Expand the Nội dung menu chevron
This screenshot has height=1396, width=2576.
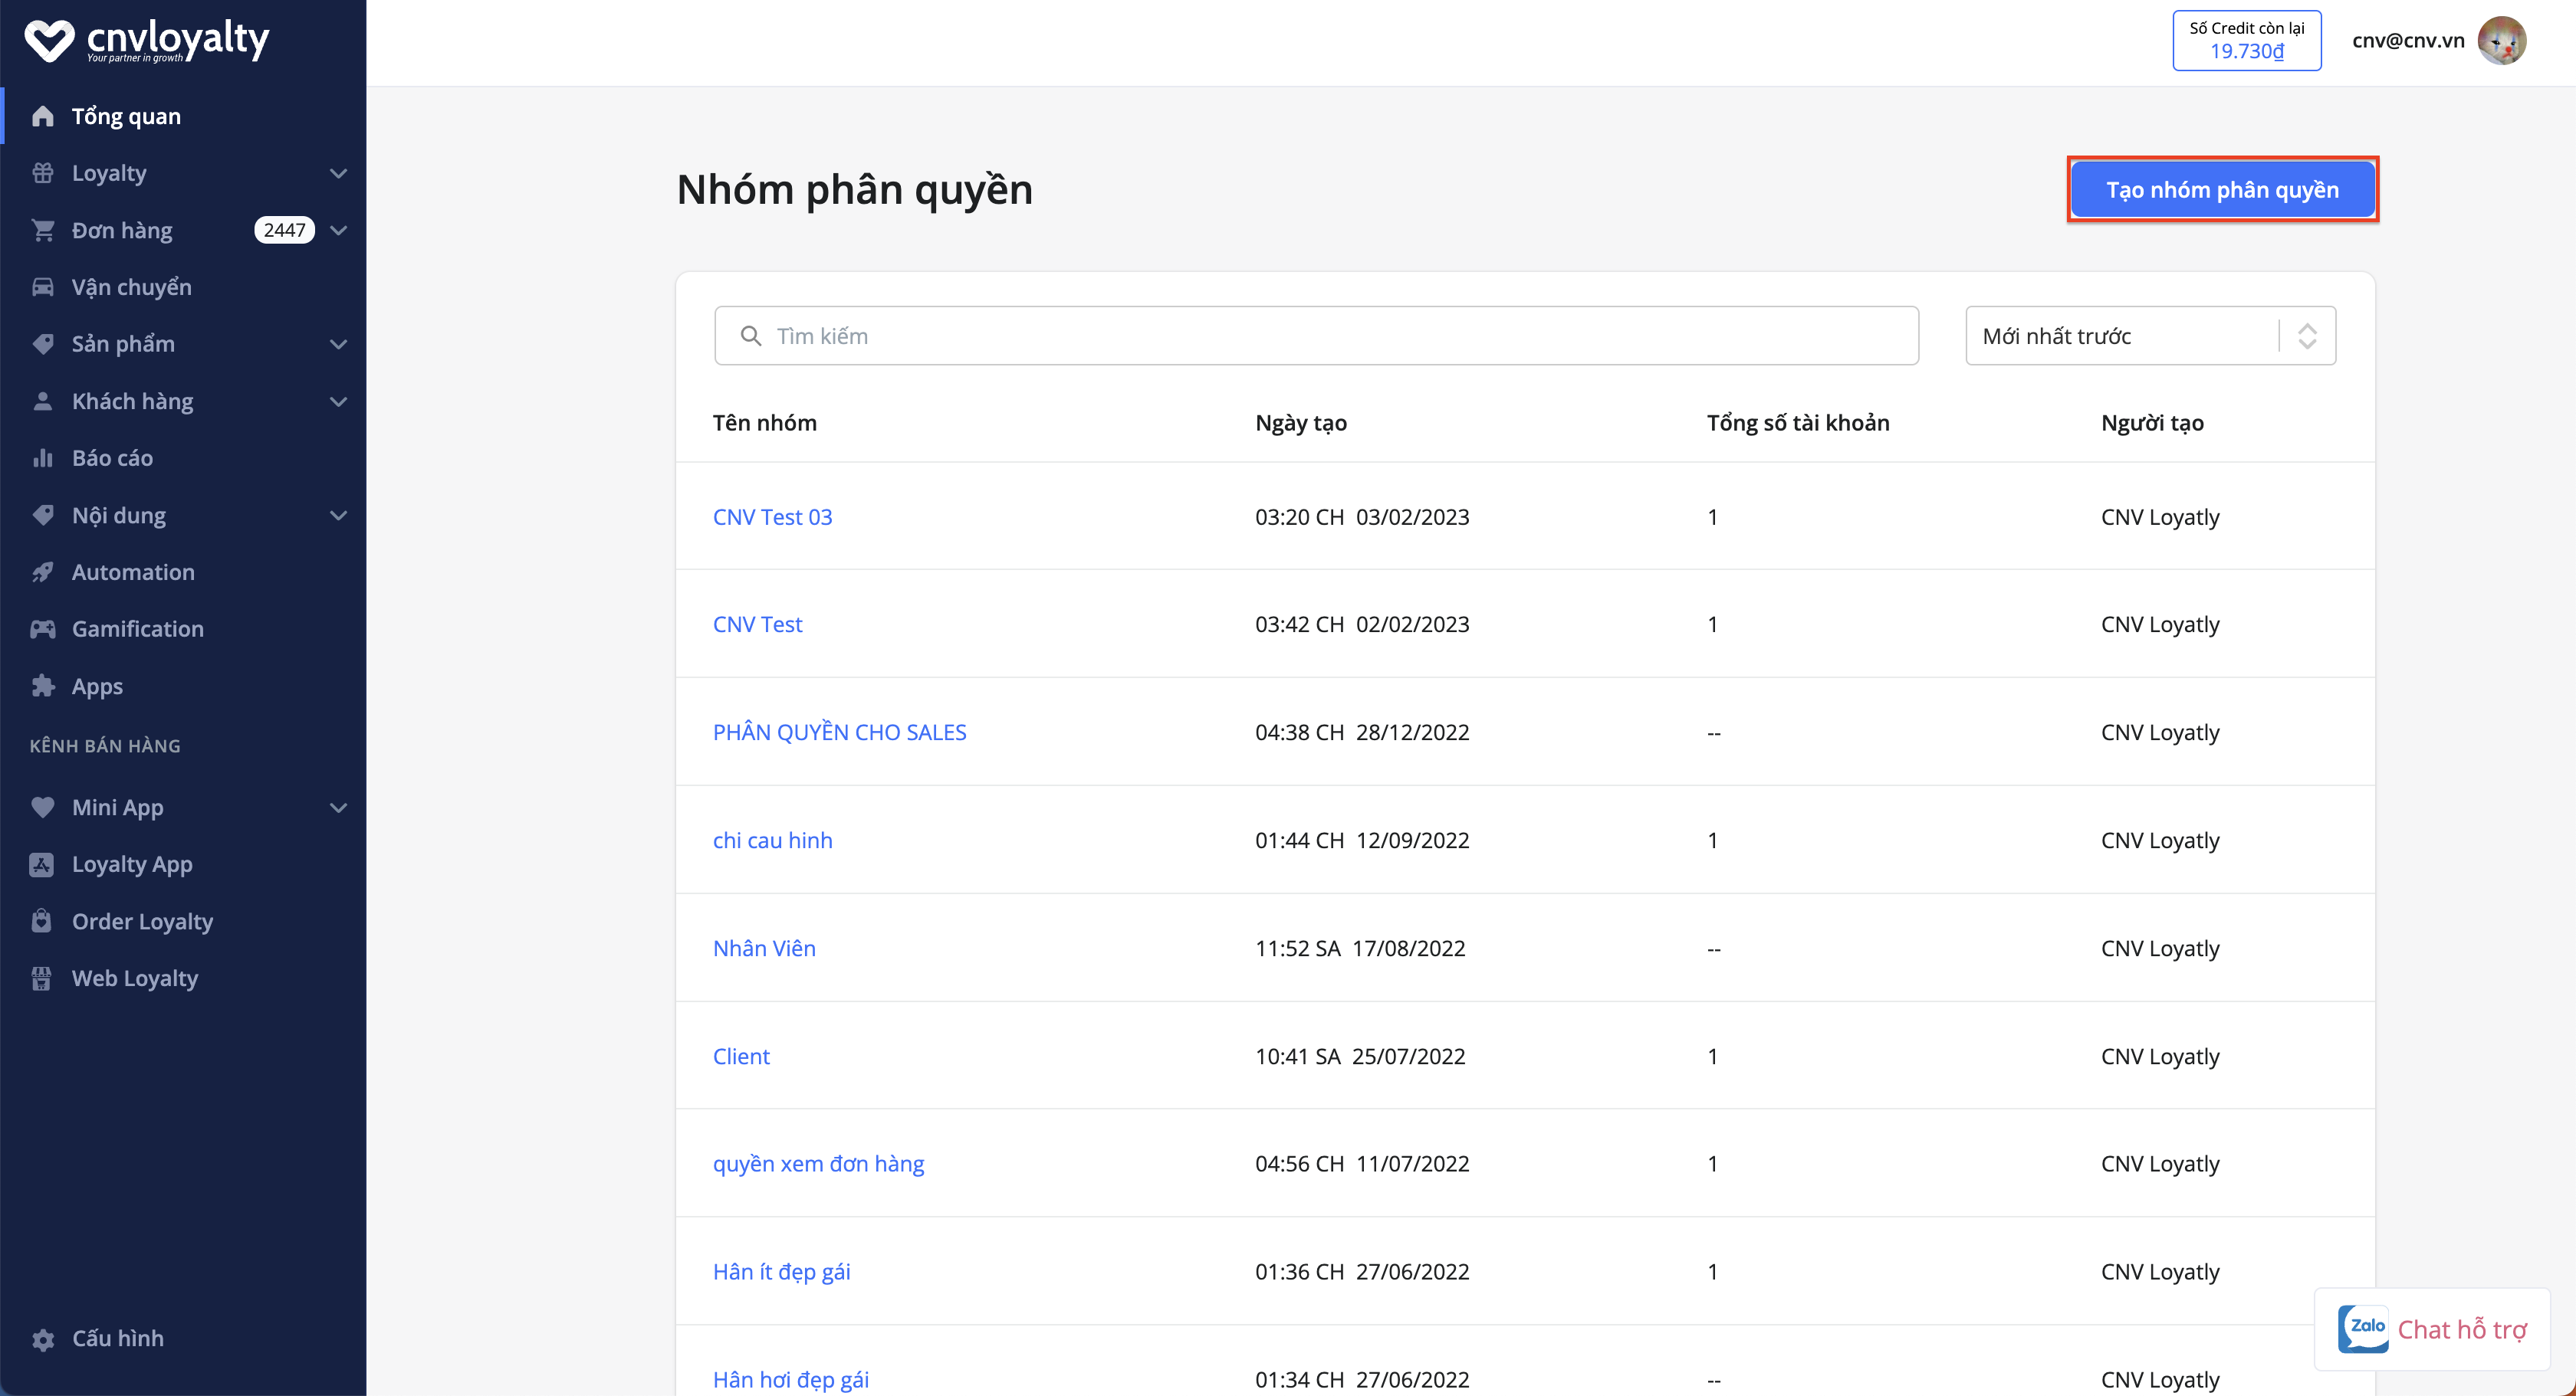click(338, 515)
